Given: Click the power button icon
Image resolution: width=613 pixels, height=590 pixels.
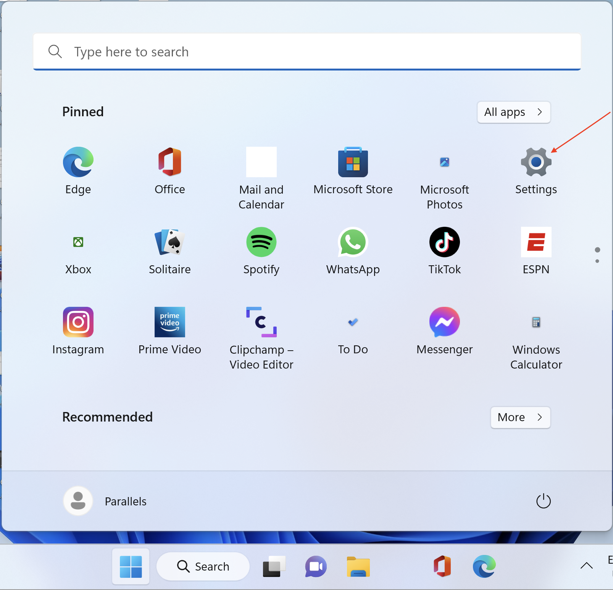Looking at the screenshot, I should tap(544, 501).
